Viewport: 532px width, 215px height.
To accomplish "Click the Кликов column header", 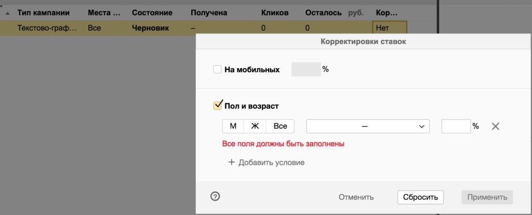I will 275,12.
